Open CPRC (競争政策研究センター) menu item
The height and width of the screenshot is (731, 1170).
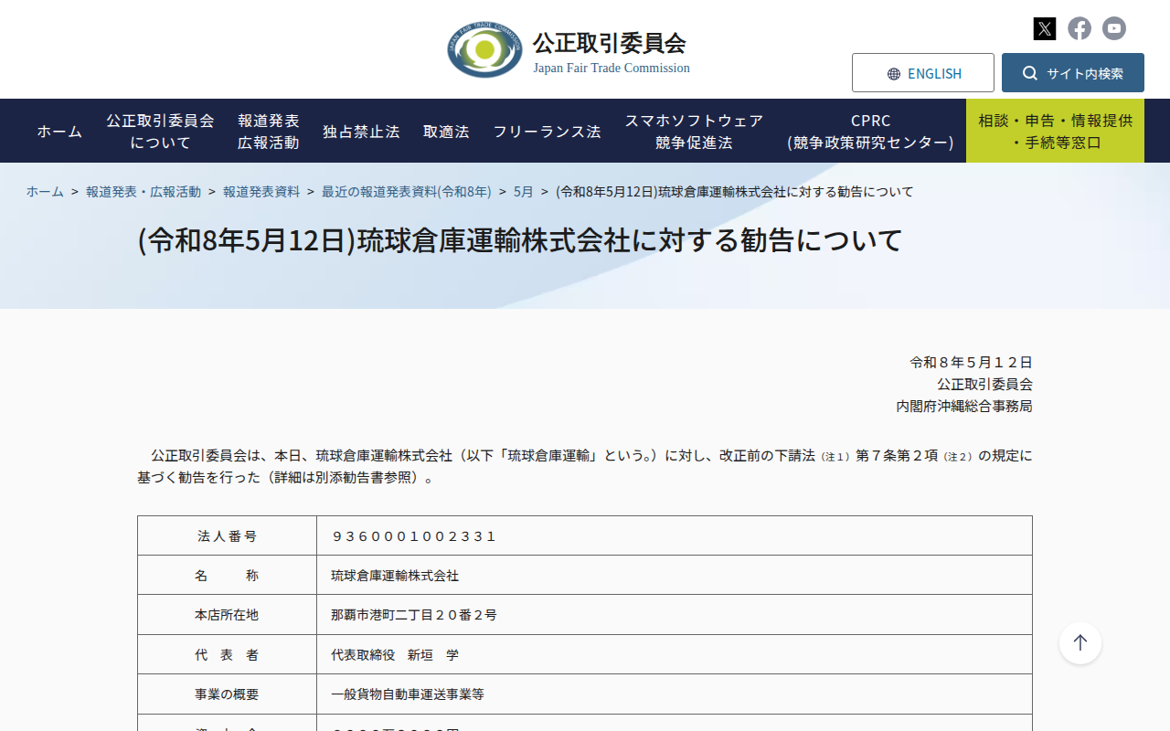click(870, 132)
